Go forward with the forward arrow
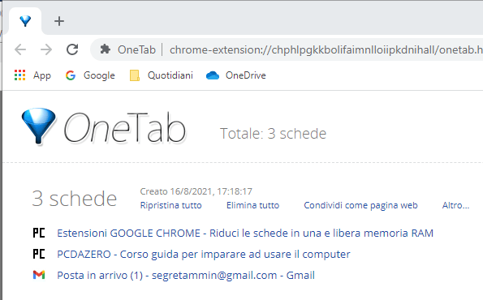 (46, 49)
